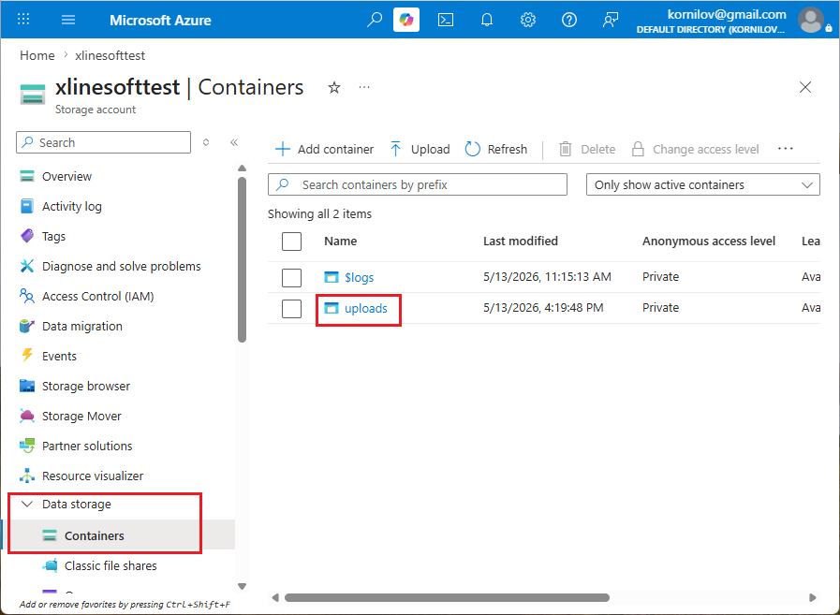Collapse the sidebar with double chevron
840x615 pixels.
point(234,142)
